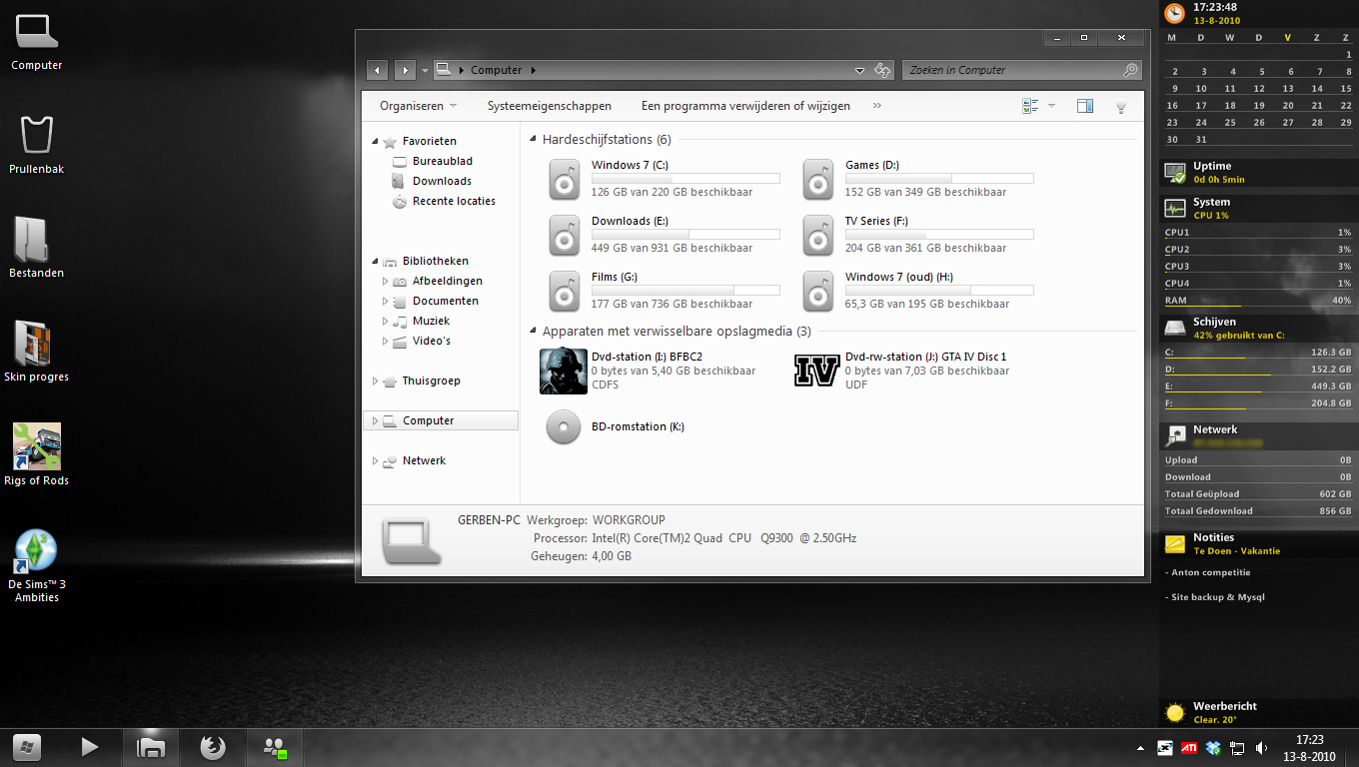Click the ATI tray icon
The height and width of the screenshot is (767, 1359).
click(x=1189, y=747)
